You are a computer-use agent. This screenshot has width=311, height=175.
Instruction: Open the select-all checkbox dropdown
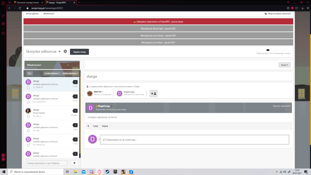tap(30, 73)
